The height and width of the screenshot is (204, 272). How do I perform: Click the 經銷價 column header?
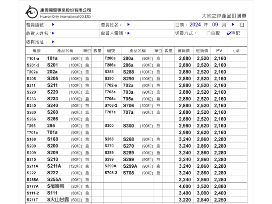pos(202,51)
